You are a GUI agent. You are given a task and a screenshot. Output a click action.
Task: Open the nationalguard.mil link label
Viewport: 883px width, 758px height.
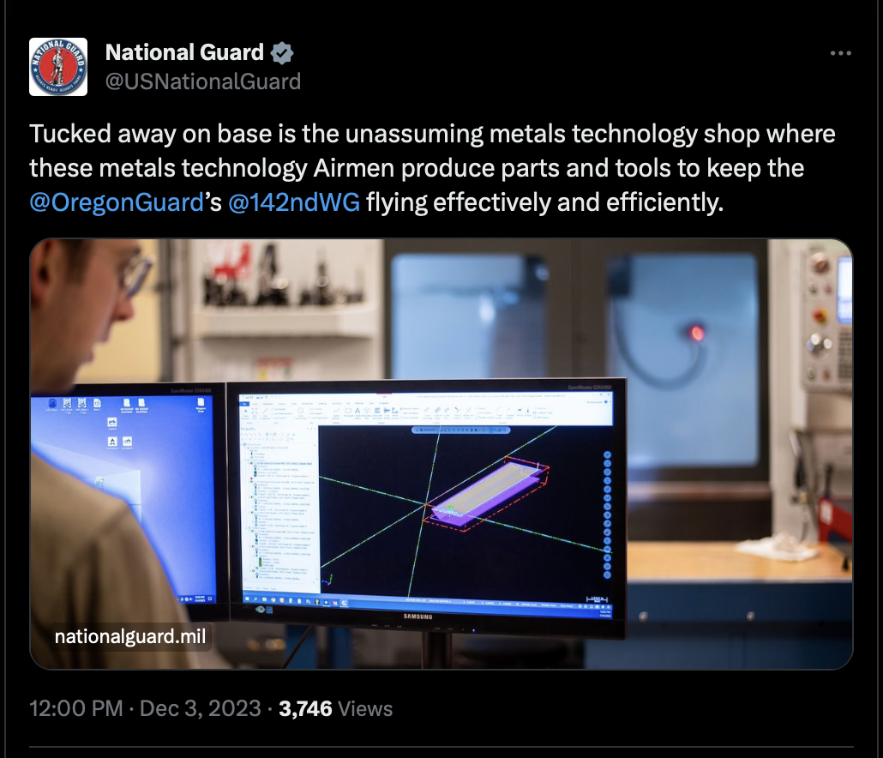[x=130, y=636]
